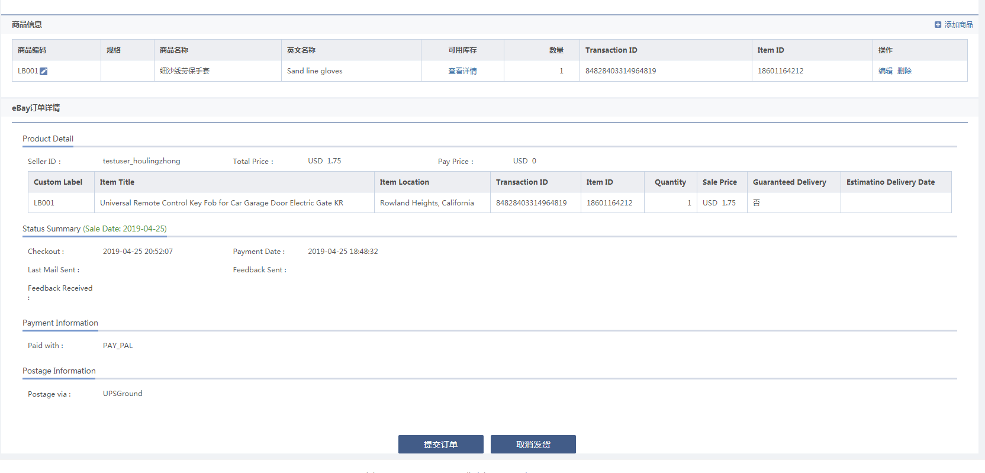985x473 pixels.
Task: Click the Quantity column header
Action: pos(671,182)
